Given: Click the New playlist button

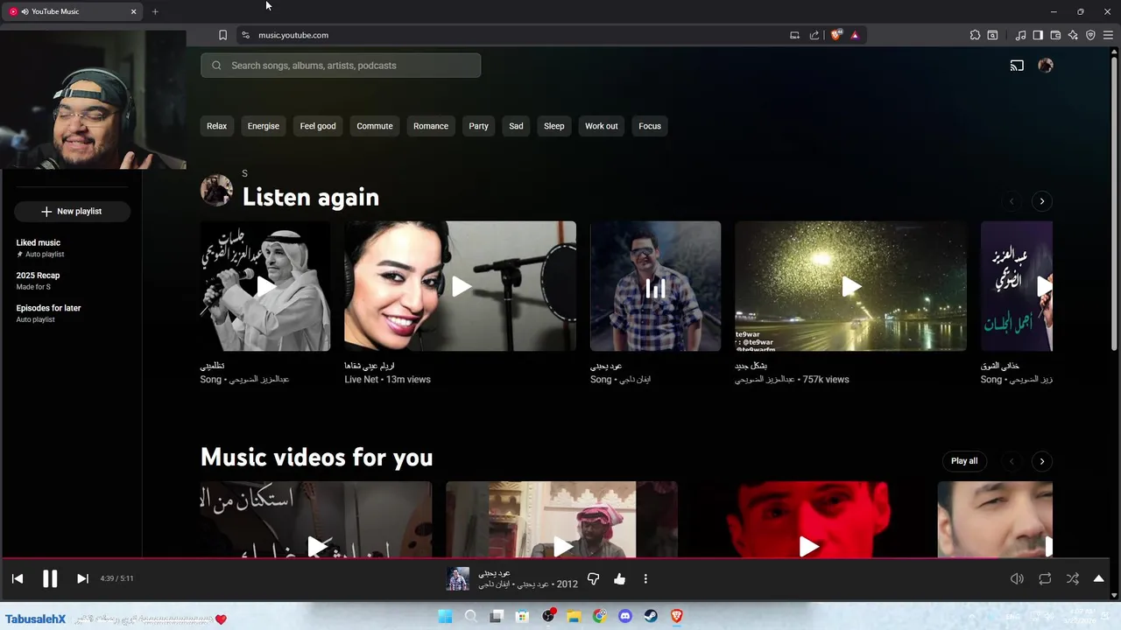Looking at the screenshot, I should tap(72, 211).
